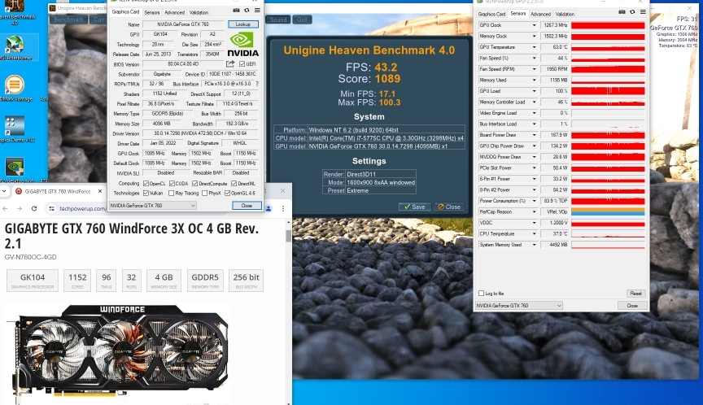The image size is (703, 405).
Task: Toggle the OpenCL checkbox
Action: [x=146, y=184]
